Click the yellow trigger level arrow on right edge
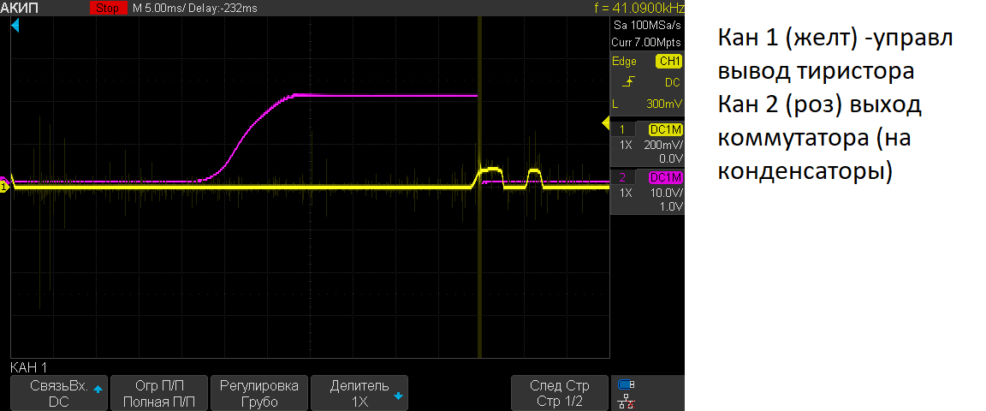986x411 pixels. (x=606, y=125)
